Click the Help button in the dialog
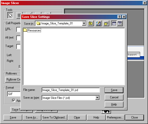The height and width of the screenshot is (124, 148). click(x=114, y=104)
